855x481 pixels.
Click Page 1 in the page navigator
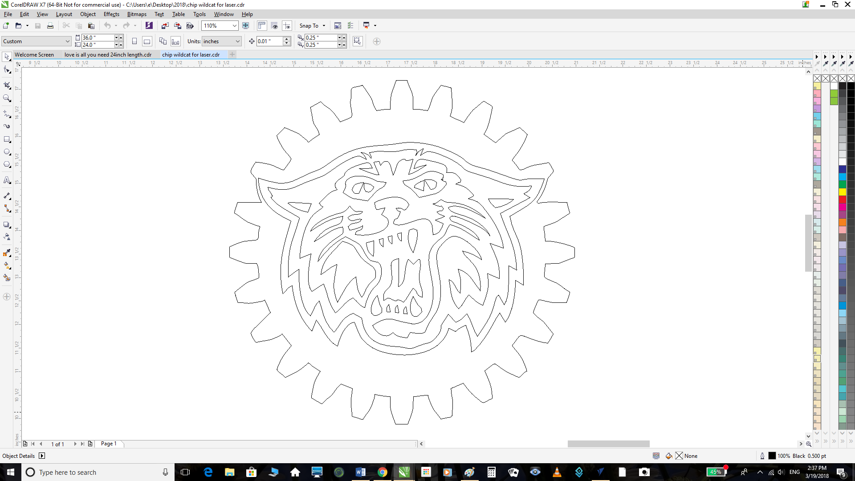(x=108, y=444)
